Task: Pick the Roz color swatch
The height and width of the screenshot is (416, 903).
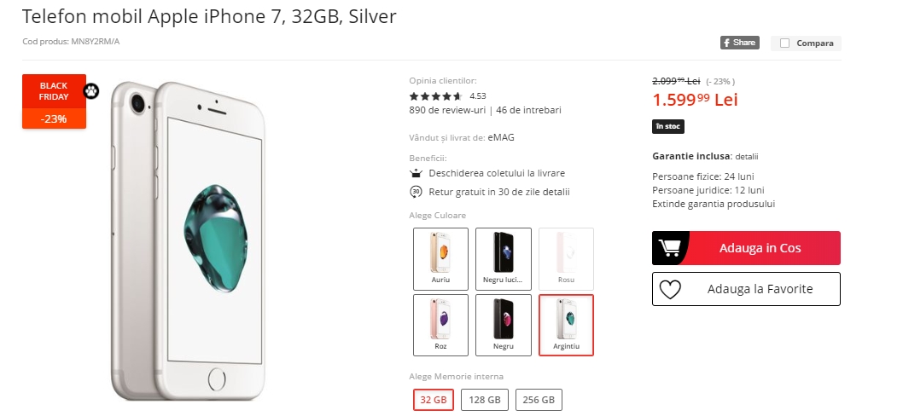Action: (440, 325)
